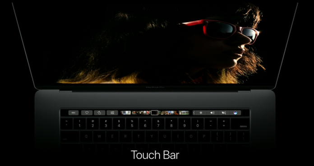
Task: Click the E key on the keyboard
Action: click(112, 137)
